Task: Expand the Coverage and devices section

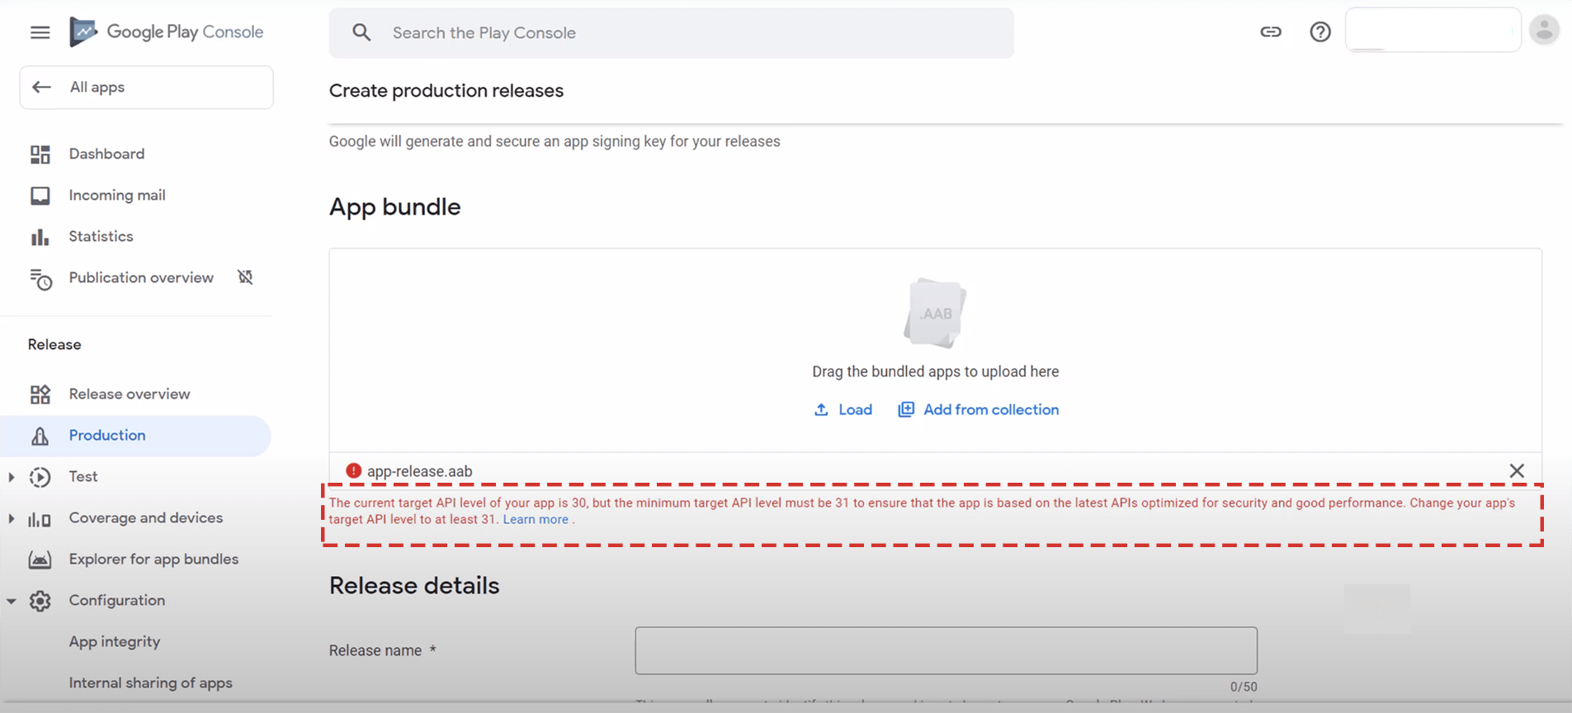Action: point(11,517)
